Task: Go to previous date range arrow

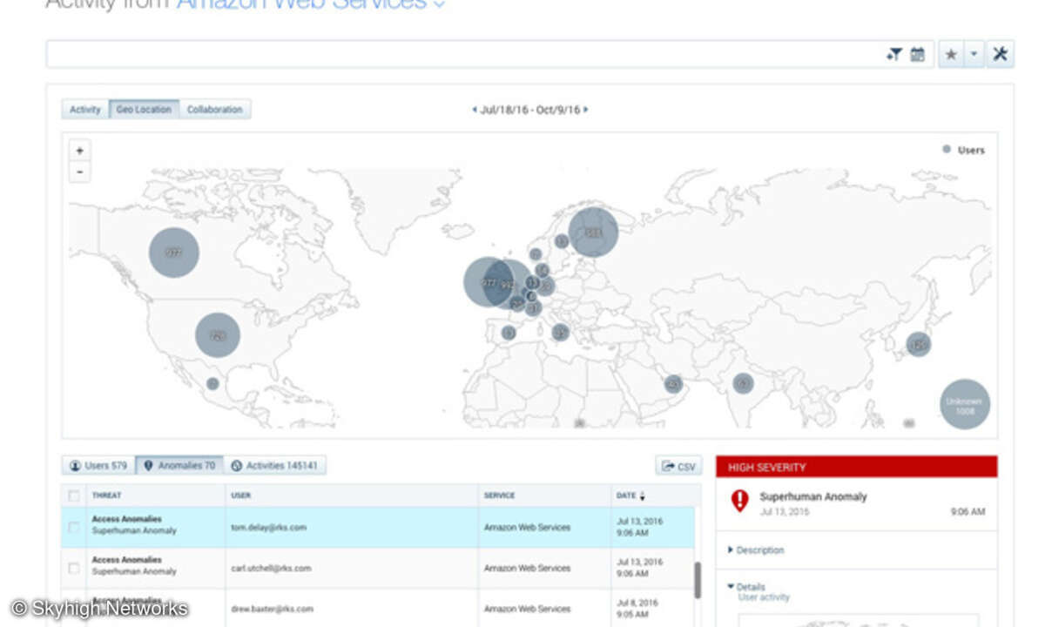Action: (475, 110)
